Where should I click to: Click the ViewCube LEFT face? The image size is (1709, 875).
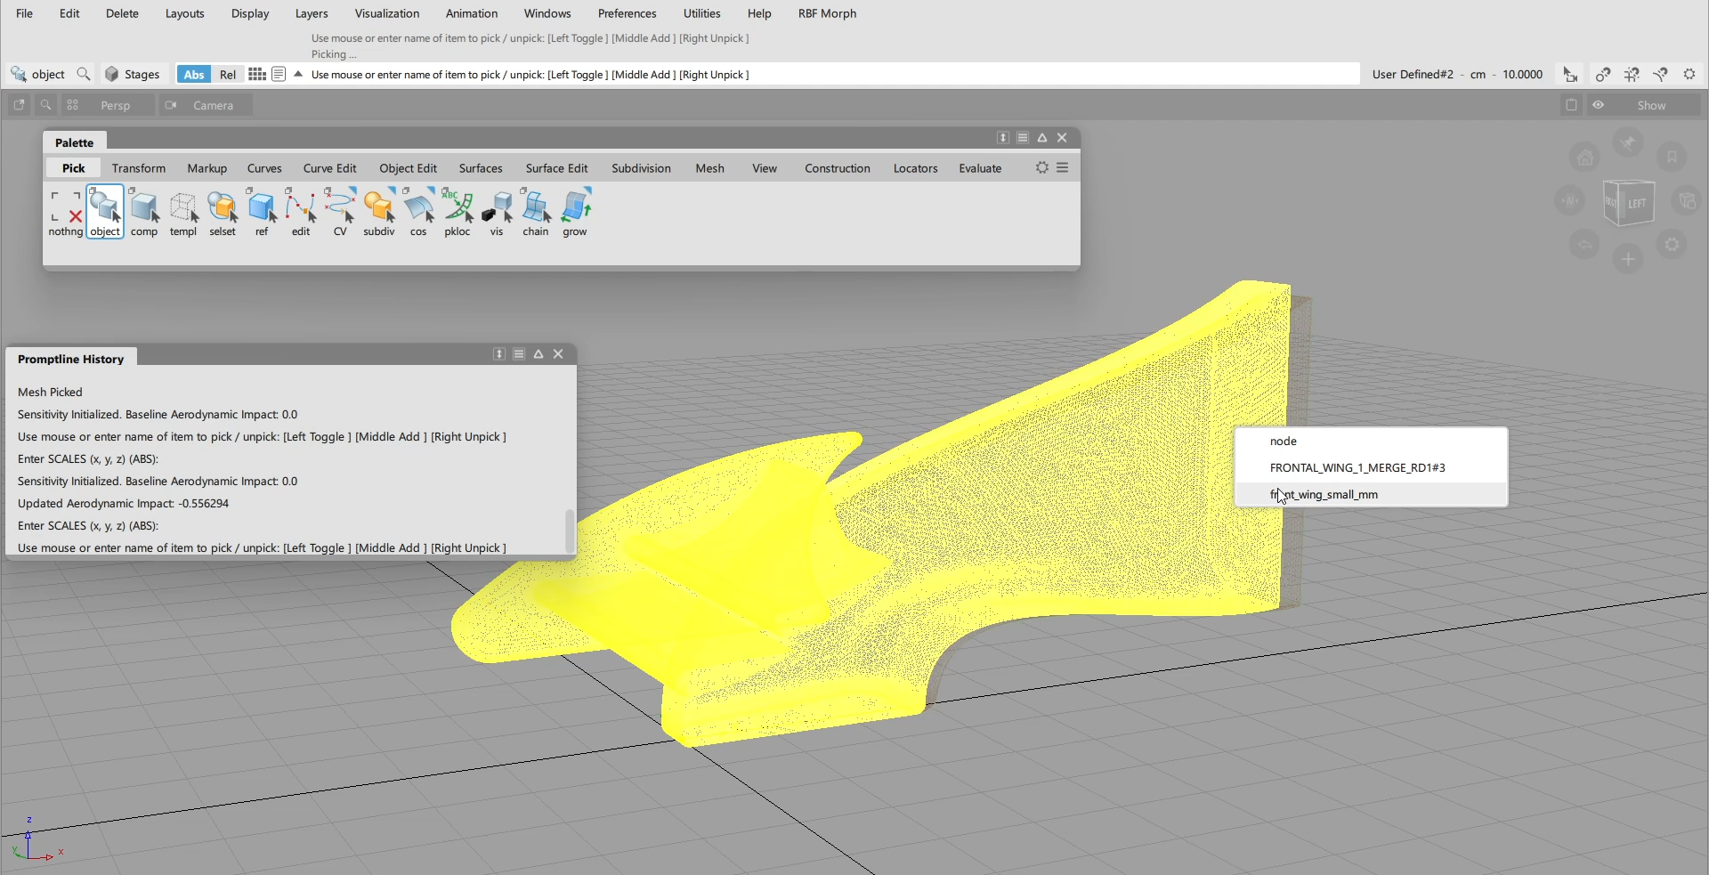1636,204
